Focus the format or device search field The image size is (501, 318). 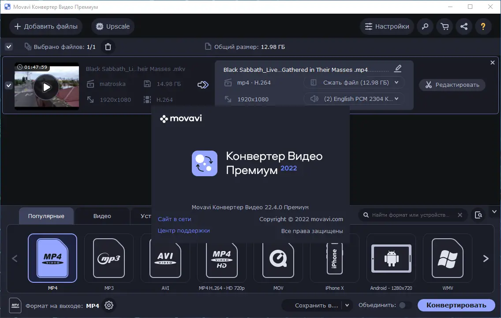click(x=410, y=215)
